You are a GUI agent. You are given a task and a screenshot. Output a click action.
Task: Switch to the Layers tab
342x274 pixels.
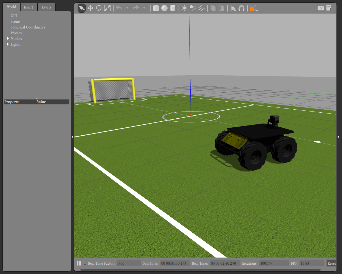coord(47,7)
